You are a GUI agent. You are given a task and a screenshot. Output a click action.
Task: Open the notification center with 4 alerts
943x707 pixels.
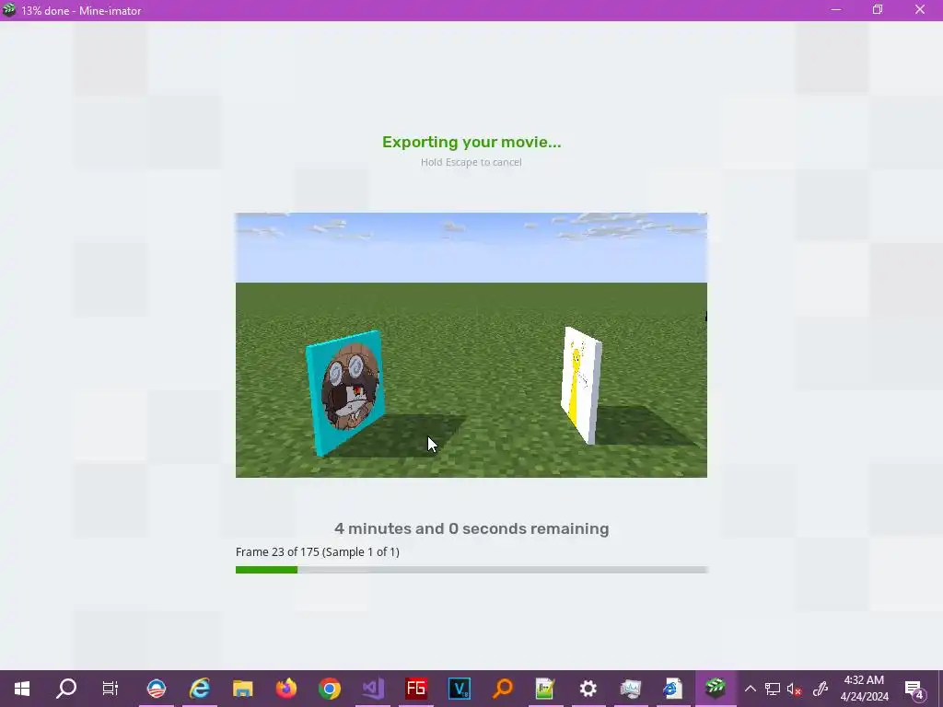(x=914, y=690)
